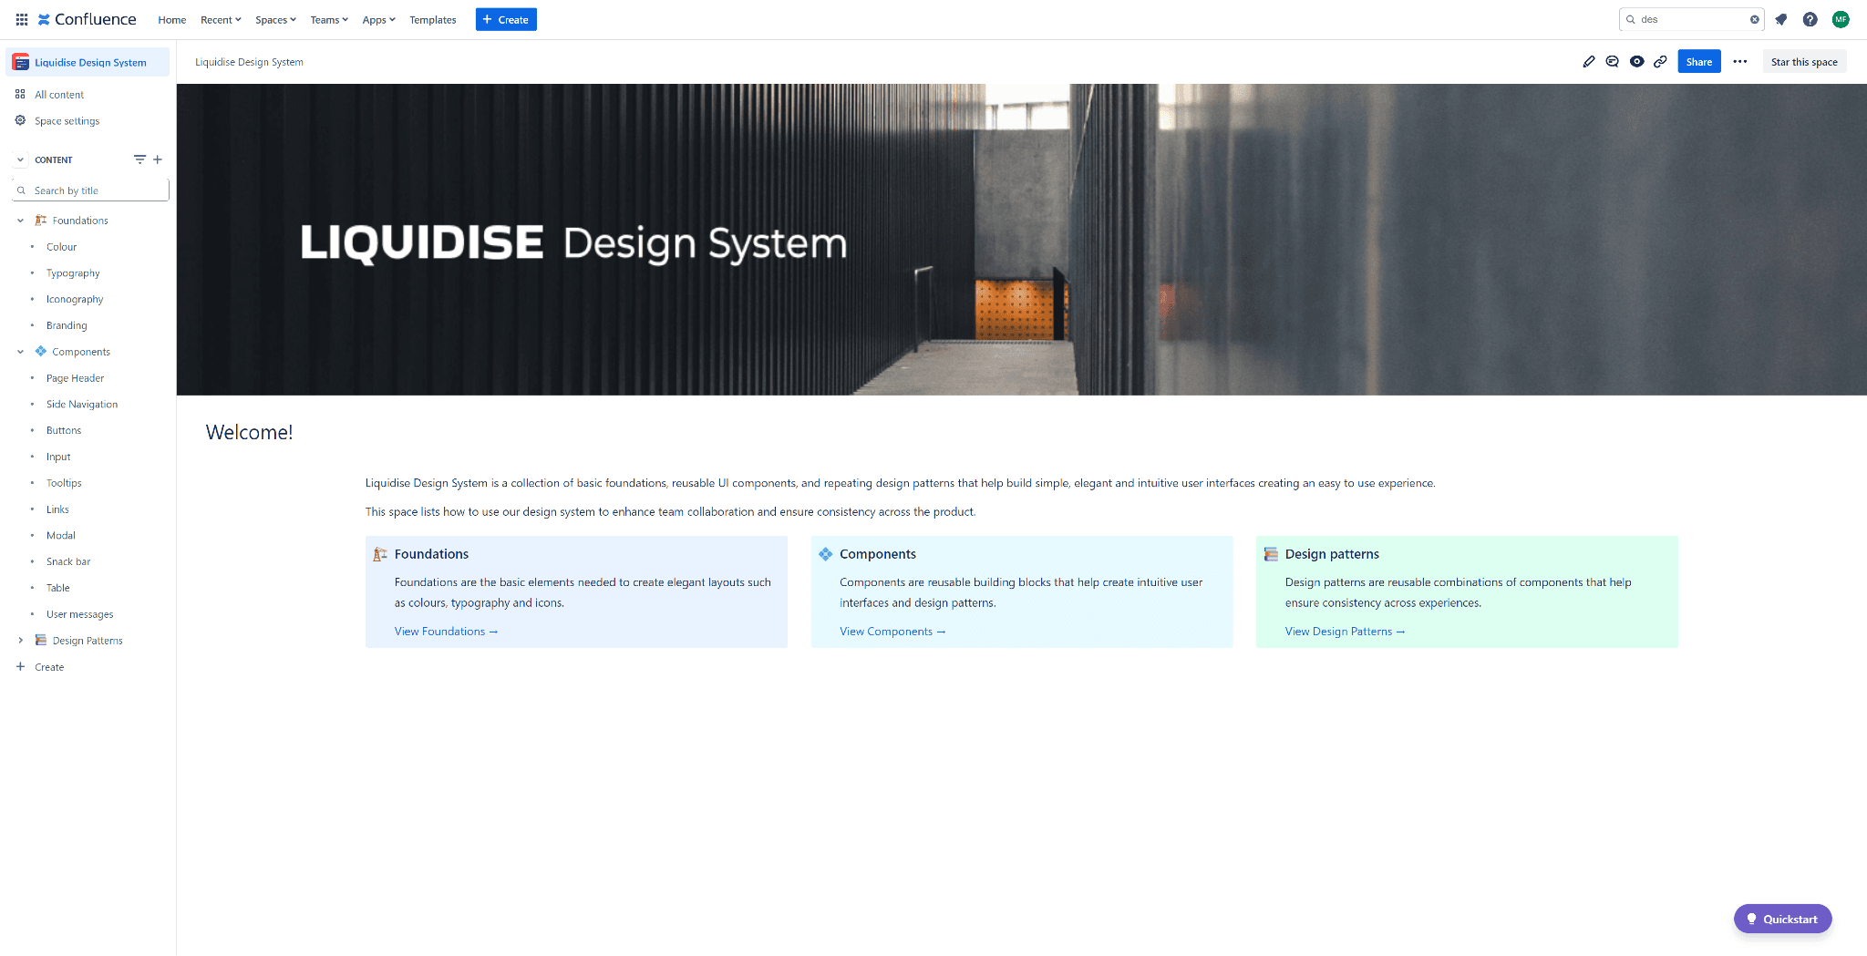
Task: Open the Modal page
Action: [x=61, y=536]
